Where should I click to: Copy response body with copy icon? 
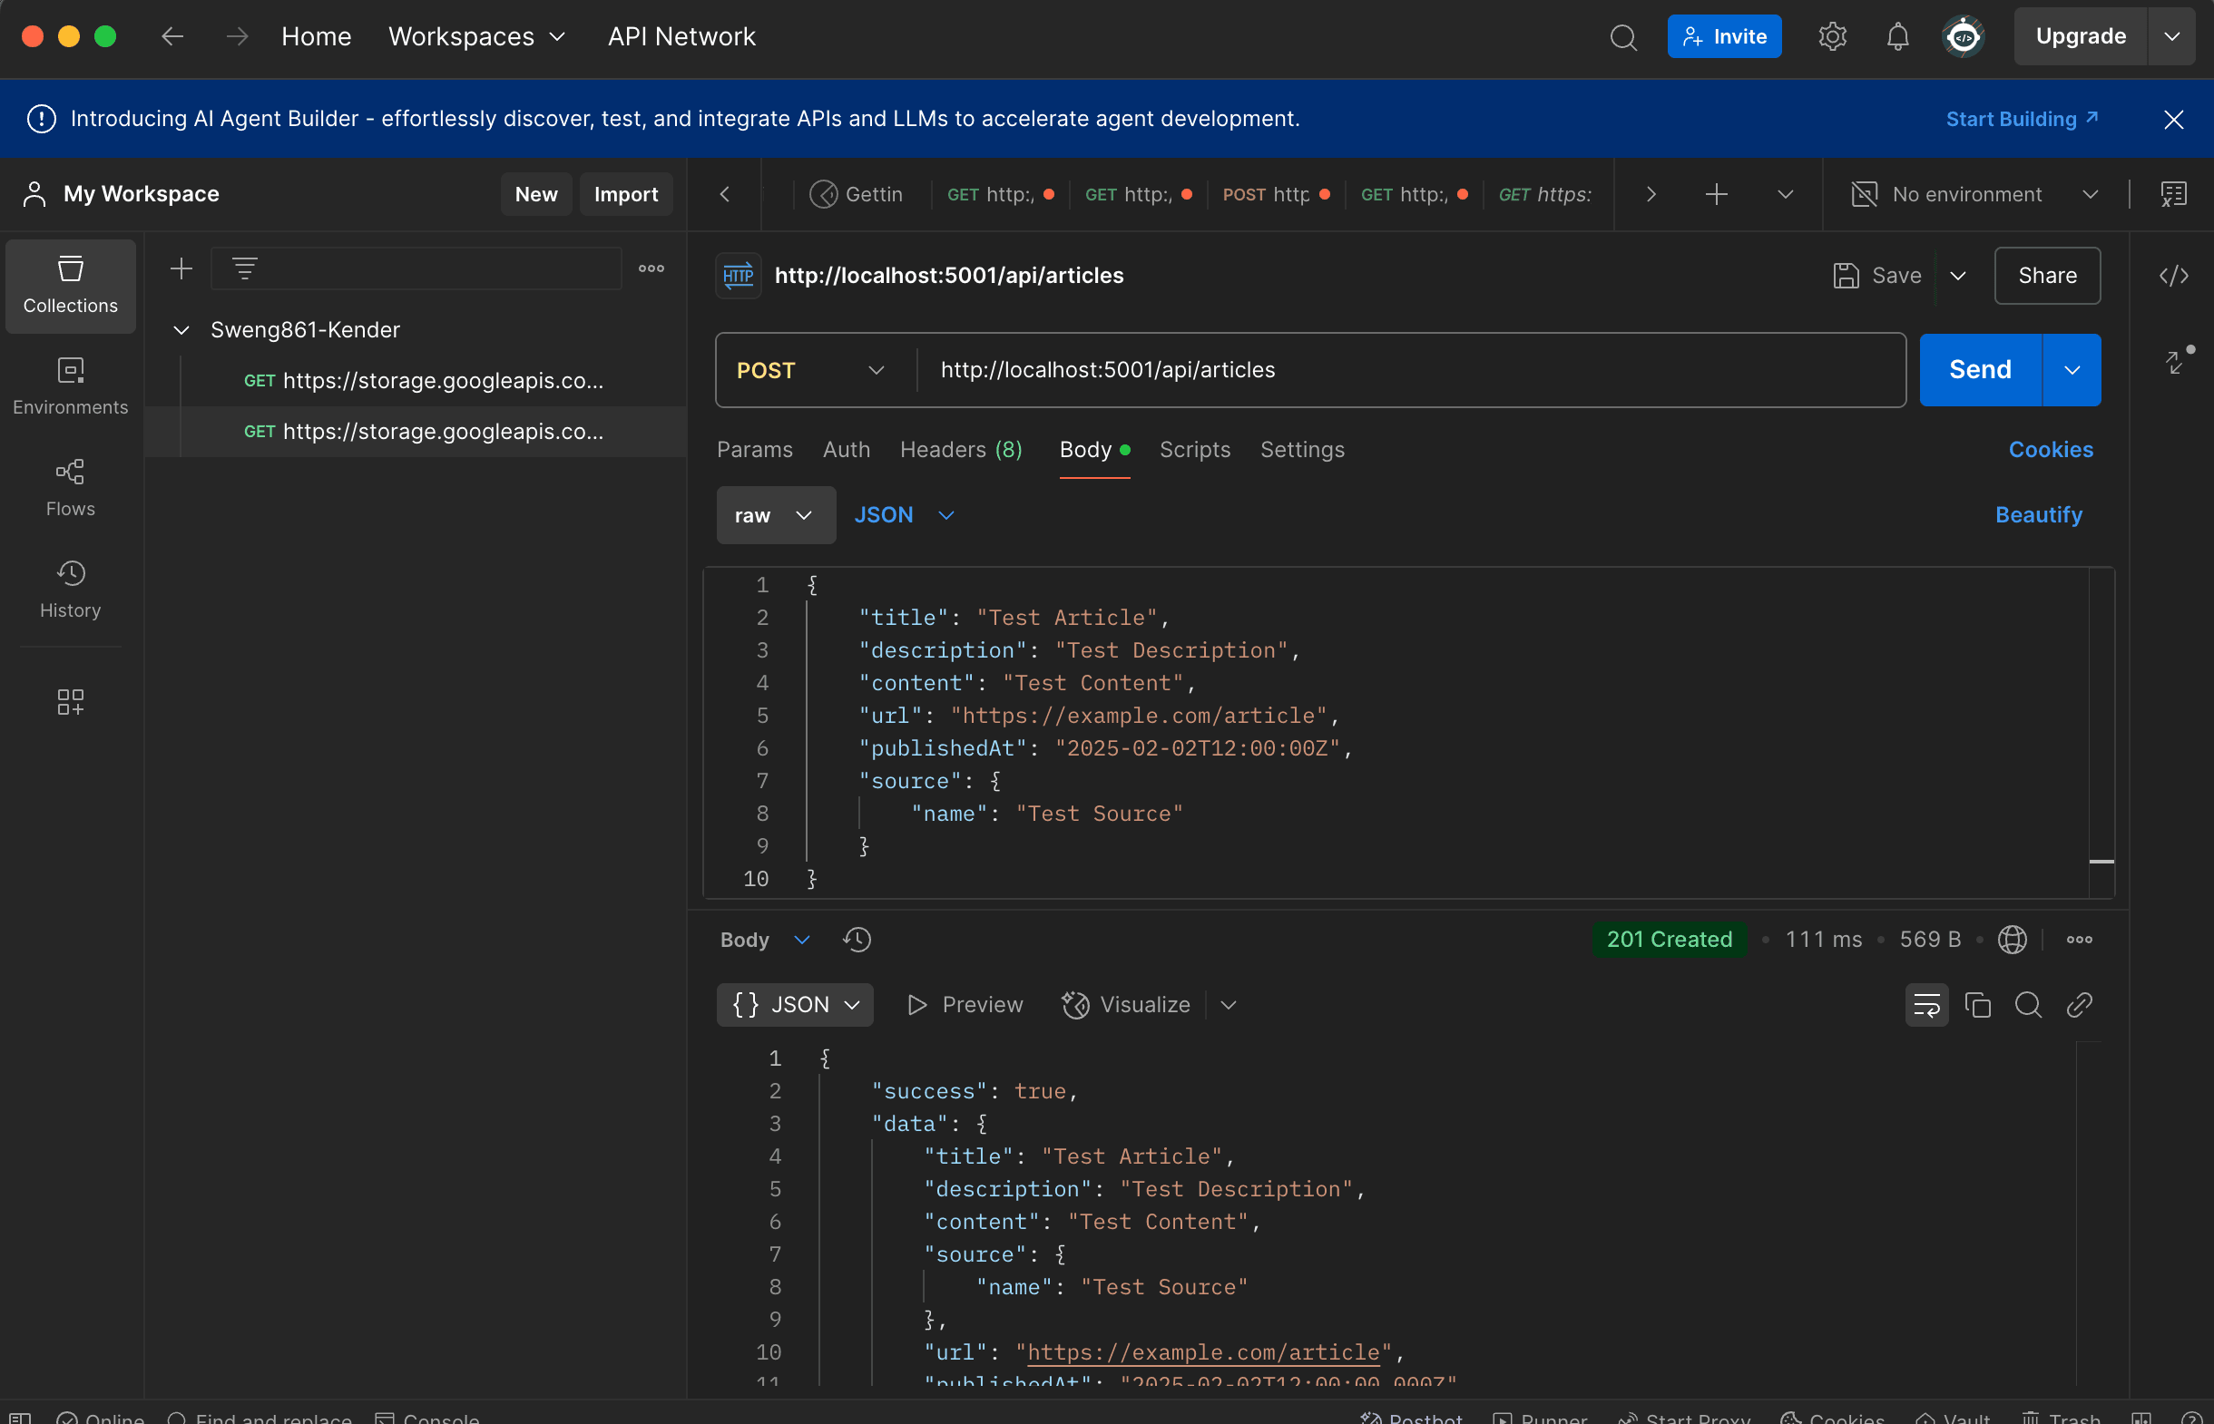click(x=1977, y=1004)
